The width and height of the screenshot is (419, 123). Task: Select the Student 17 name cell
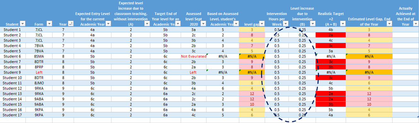13,115
